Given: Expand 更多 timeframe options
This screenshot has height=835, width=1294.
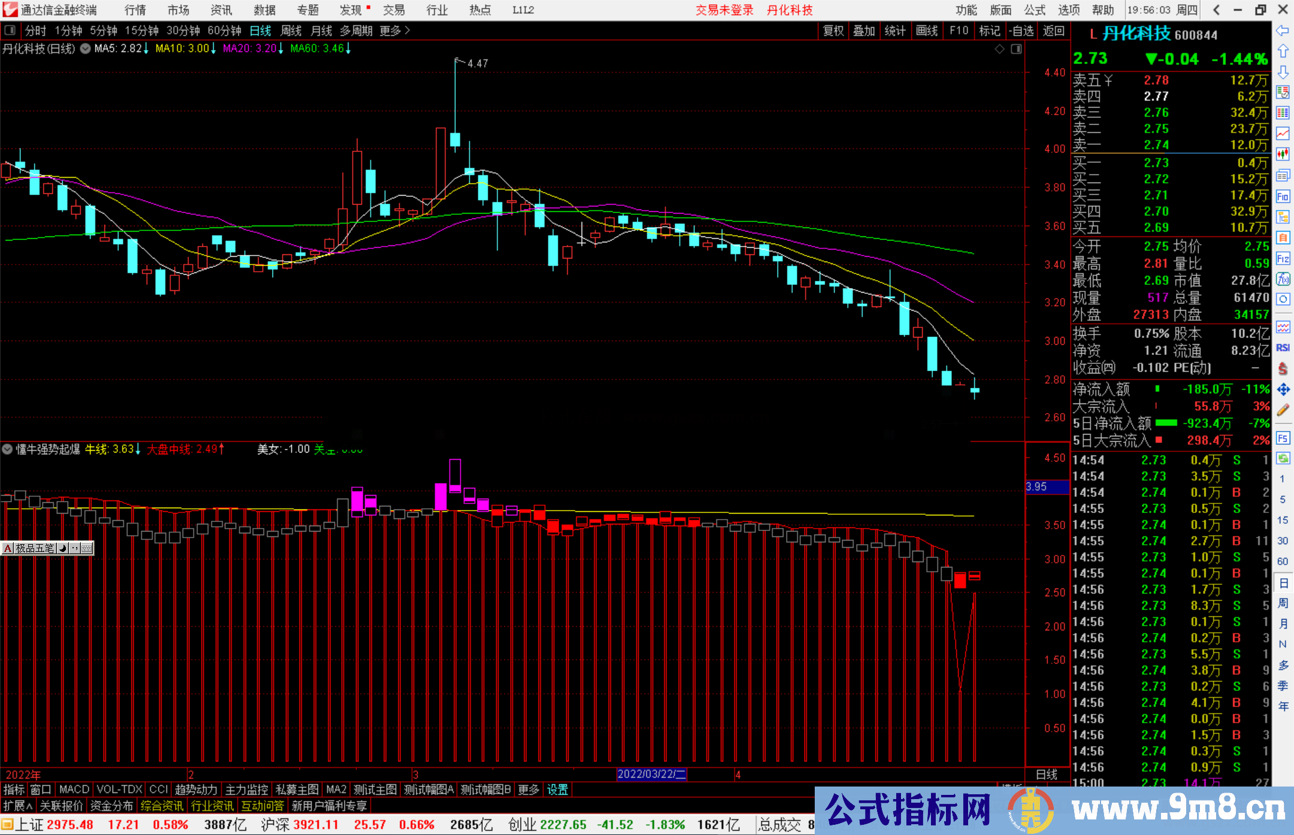Looking at the screenshot, I should [x=394, y=31].
